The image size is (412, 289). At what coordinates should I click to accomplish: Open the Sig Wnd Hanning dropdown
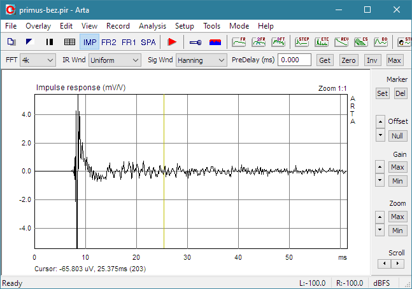(201, 60)
